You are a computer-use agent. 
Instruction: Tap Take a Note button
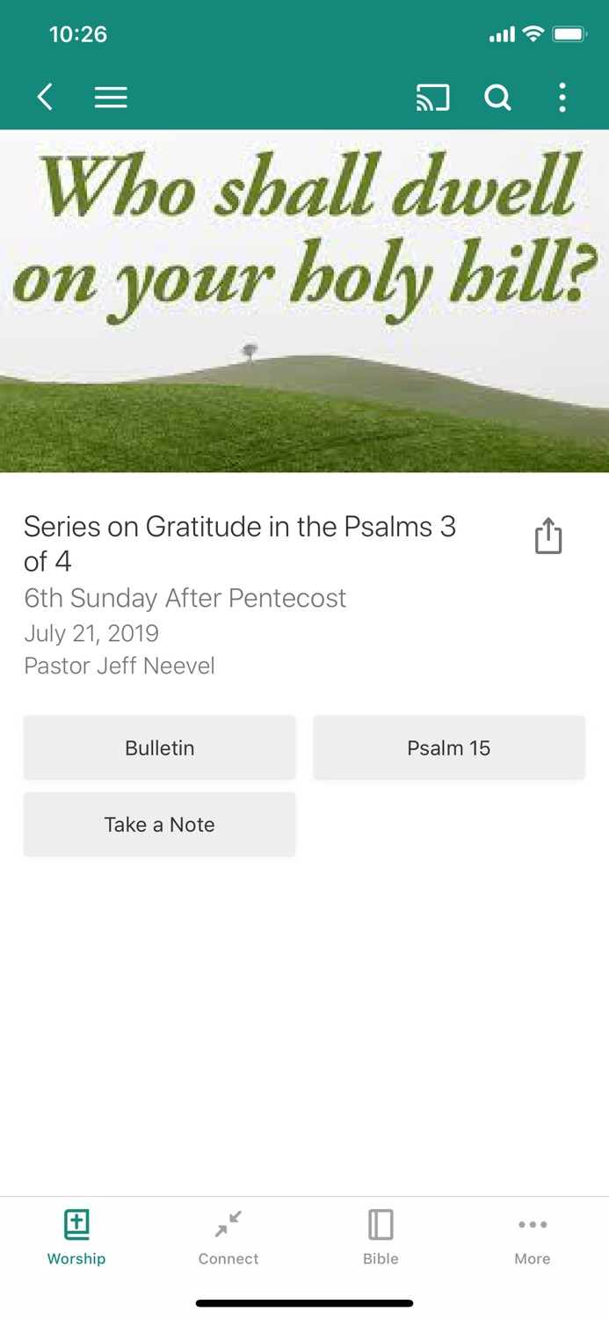point(159,824)
